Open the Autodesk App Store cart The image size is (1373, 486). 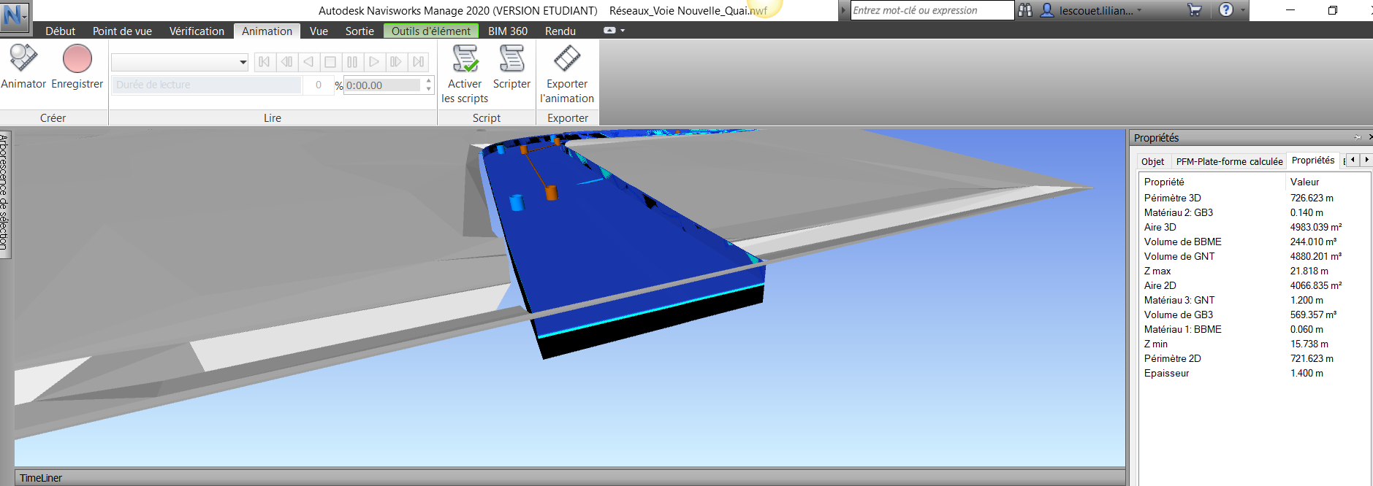click(x=1195, y=10)
